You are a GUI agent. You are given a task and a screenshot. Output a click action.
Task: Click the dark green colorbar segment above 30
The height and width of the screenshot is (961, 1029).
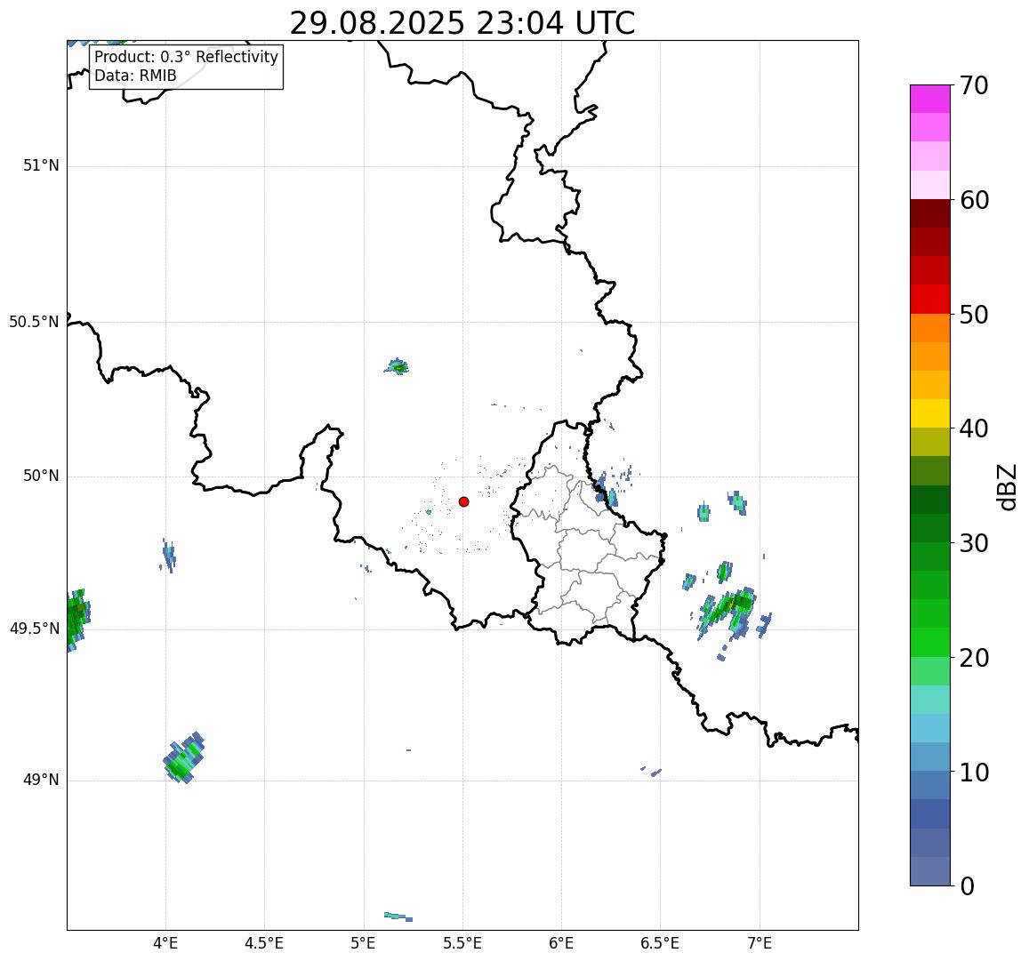point(930,528)
